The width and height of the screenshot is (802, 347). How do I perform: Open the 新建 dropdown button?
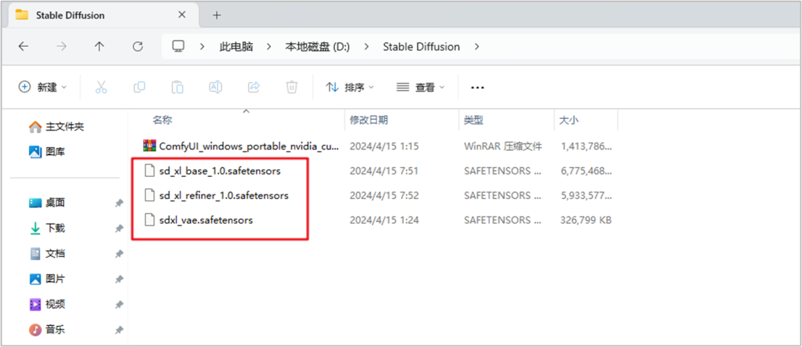[43, 88]
